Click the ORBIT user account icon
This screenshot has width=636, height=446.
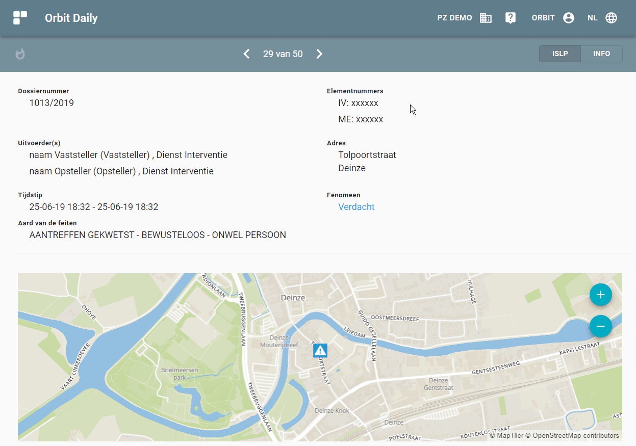point(568,17)
